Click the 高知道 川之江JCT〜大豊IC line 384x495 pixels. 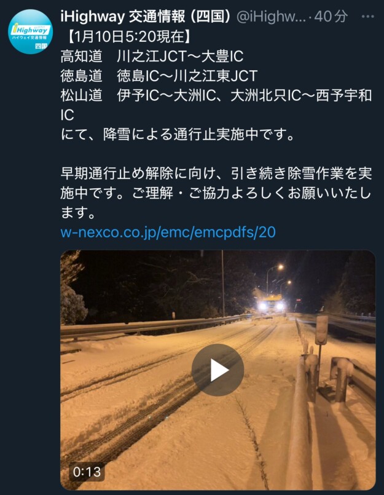(152, 57)
